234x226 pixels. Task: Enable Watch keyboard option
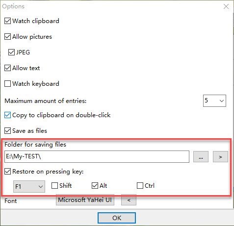tap(7, 84)
